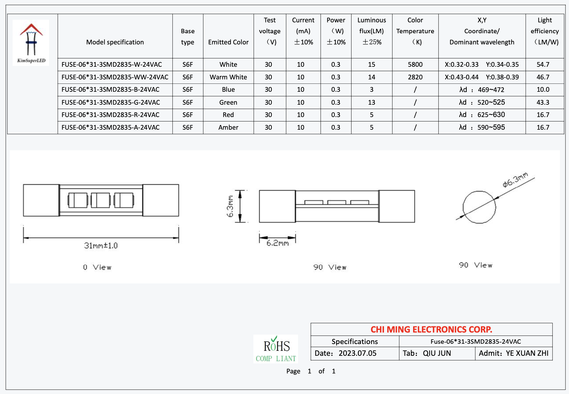
Task: Select the Warm White color row
Action: [228, 77]
